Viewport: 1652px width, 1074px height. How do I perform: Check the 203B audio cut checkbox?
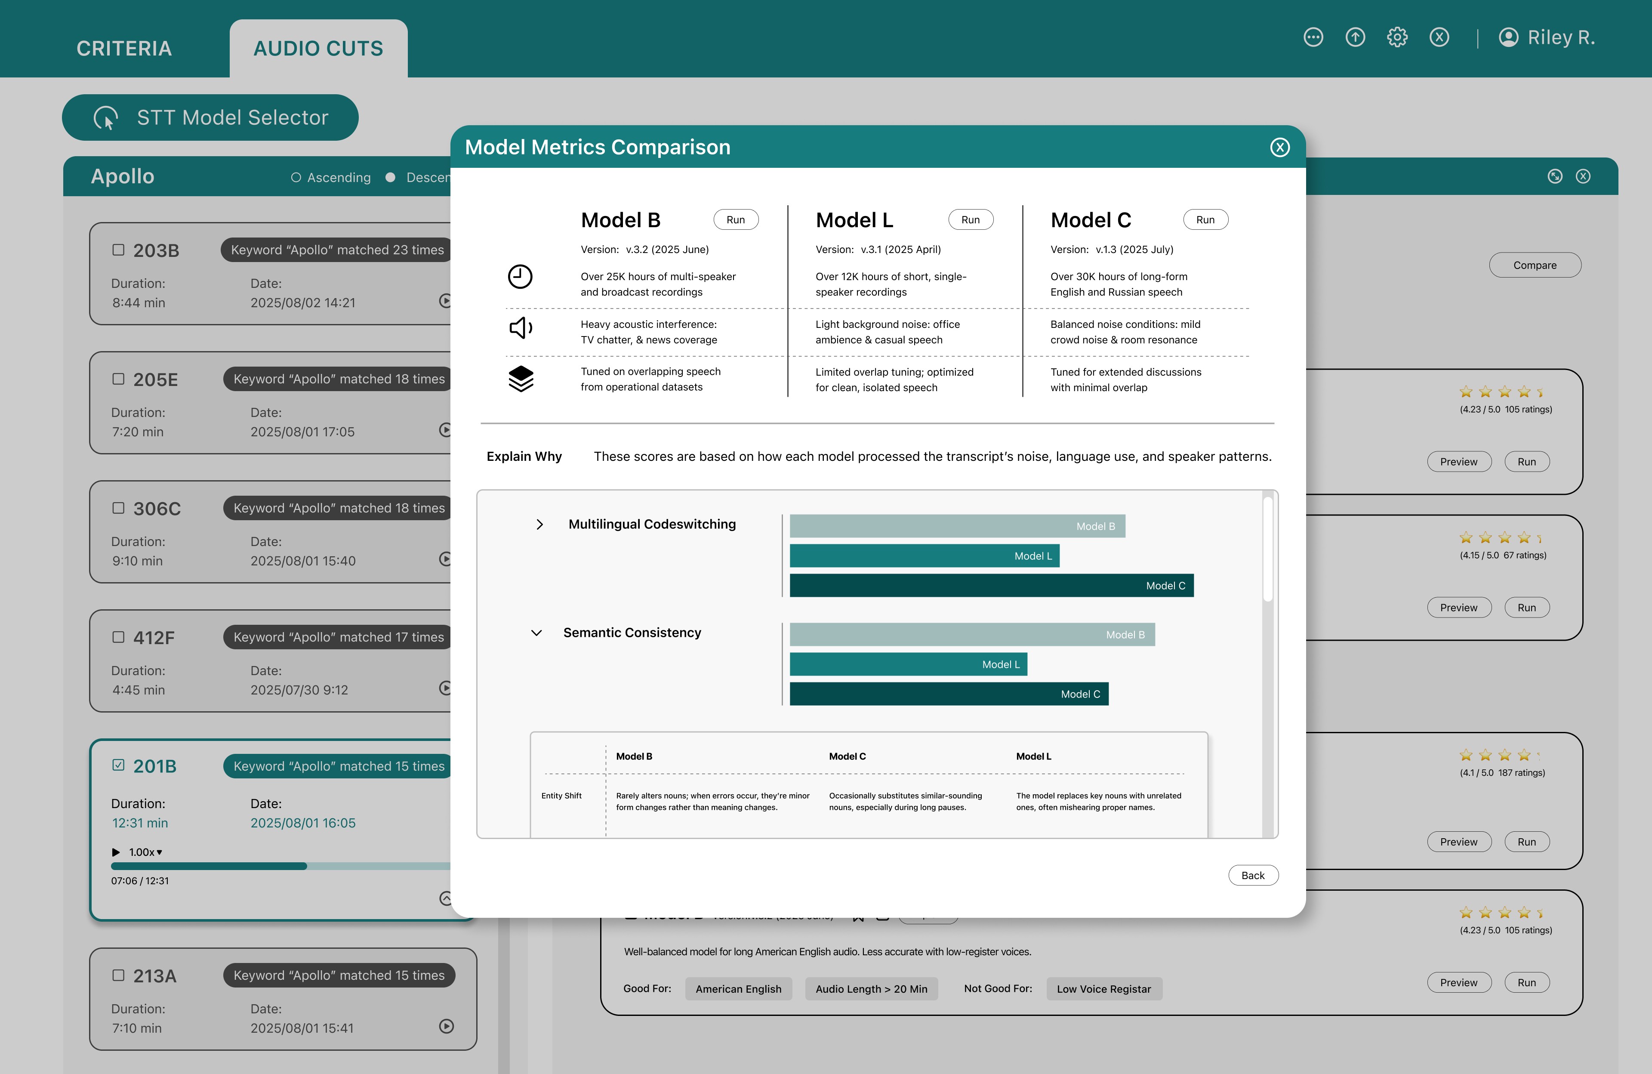point(119,250)
